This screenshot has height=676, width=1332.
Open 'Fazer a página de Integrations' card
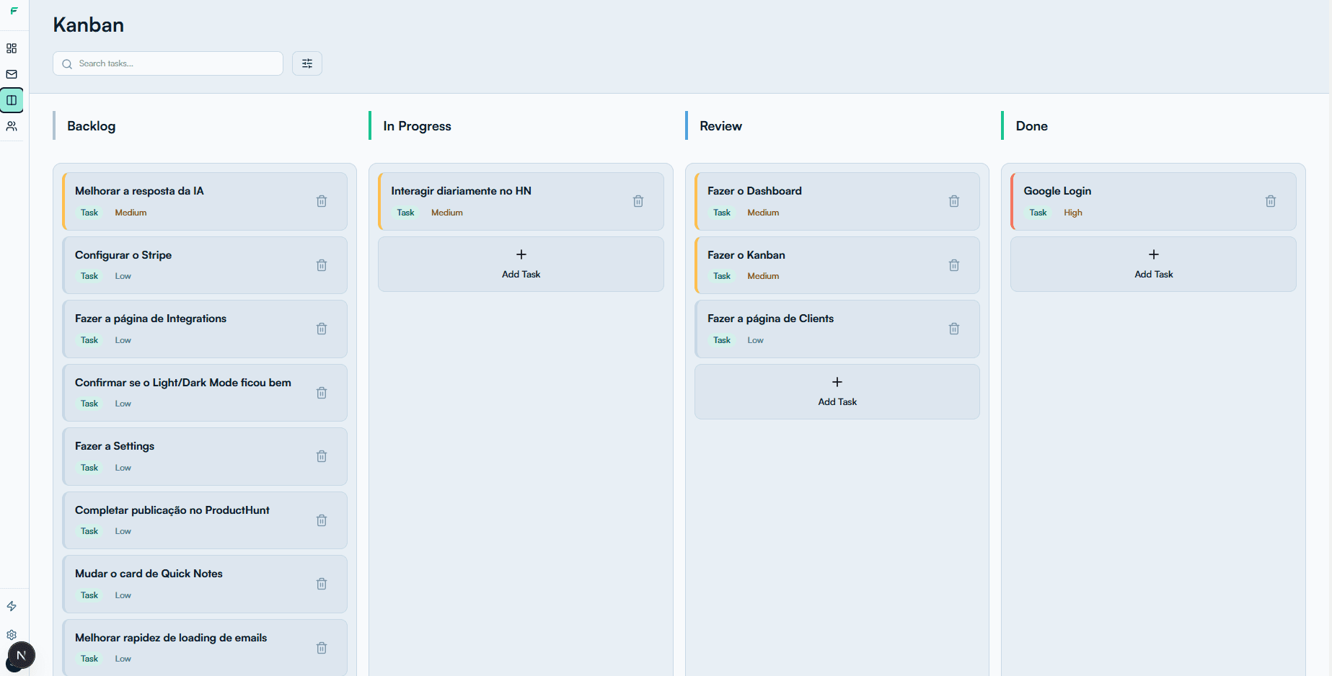pyautogui.click(x=205, y=329)
